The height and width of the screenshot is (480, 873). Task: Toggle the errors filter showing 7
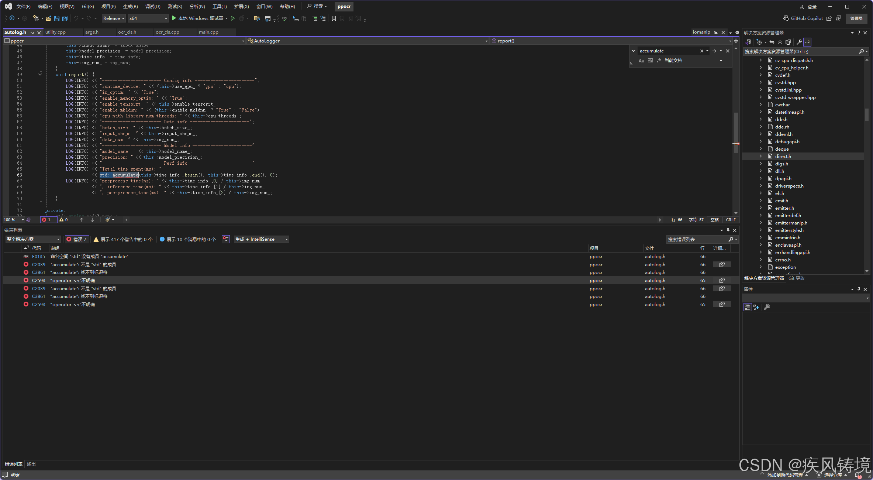(x=77, y=239)
